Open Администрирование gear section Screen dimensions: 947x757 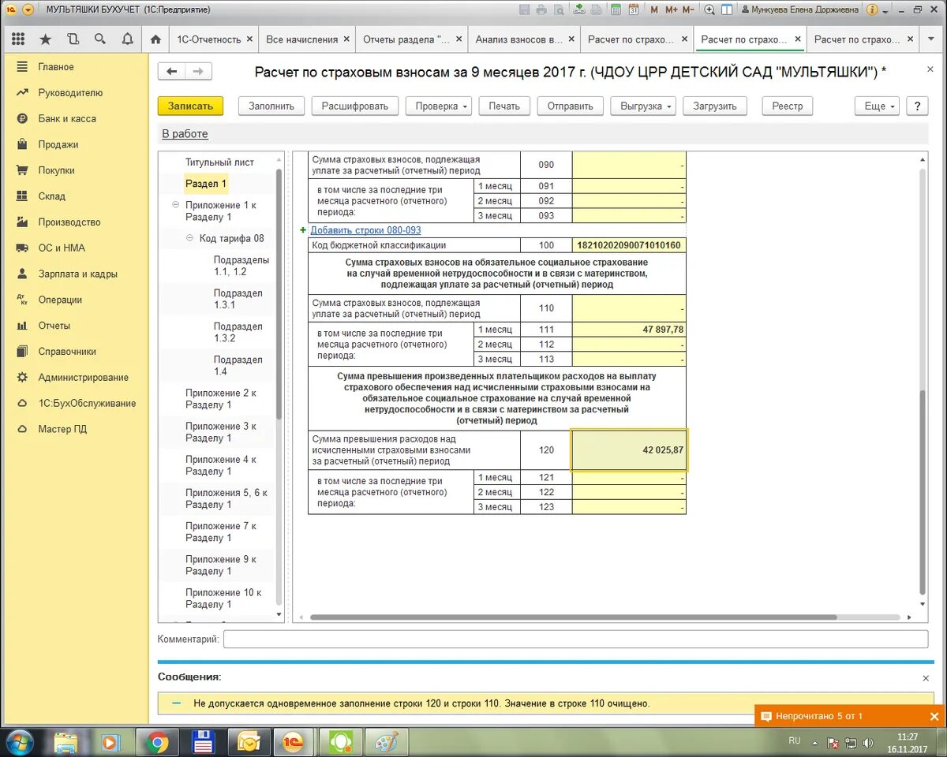(83, 377)
